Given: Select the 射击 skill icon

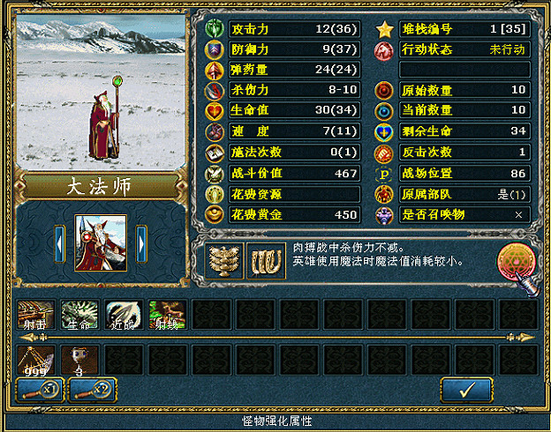Looking at the screenshot, I should coord(36,315).
